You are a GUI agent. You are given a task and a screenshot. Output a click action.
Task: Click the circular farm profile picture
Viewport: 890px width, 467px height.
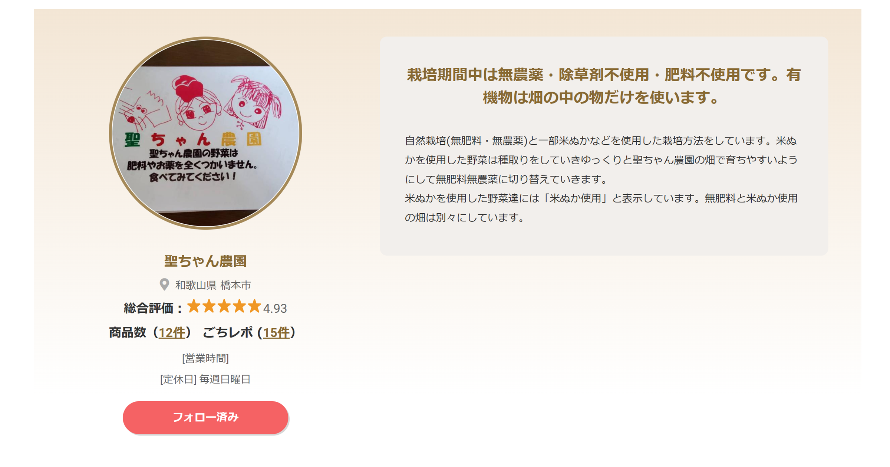coord(205,133)
